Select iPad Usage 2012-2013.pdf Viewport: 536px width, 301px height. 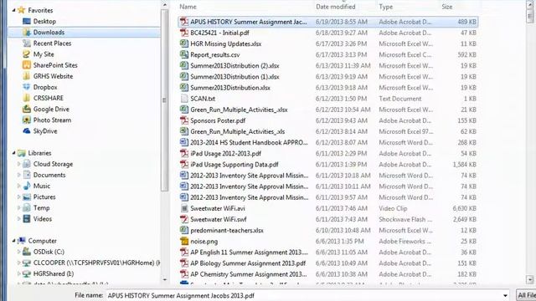tap(328, 154)
